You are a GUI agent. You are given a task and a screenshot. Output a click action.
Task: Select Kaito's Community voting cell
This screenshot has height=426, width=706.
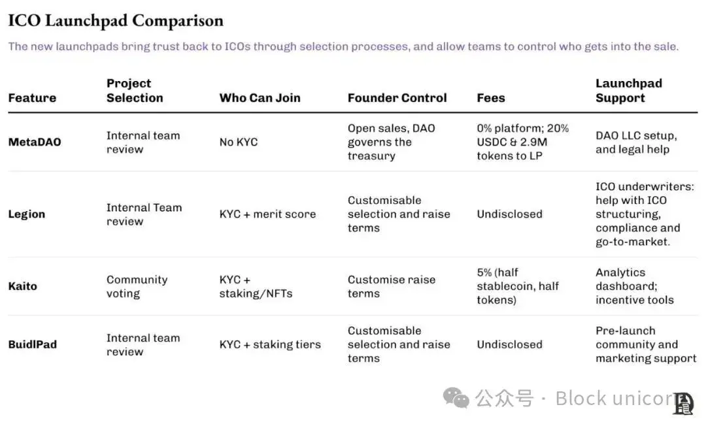[x=137, y=286]
